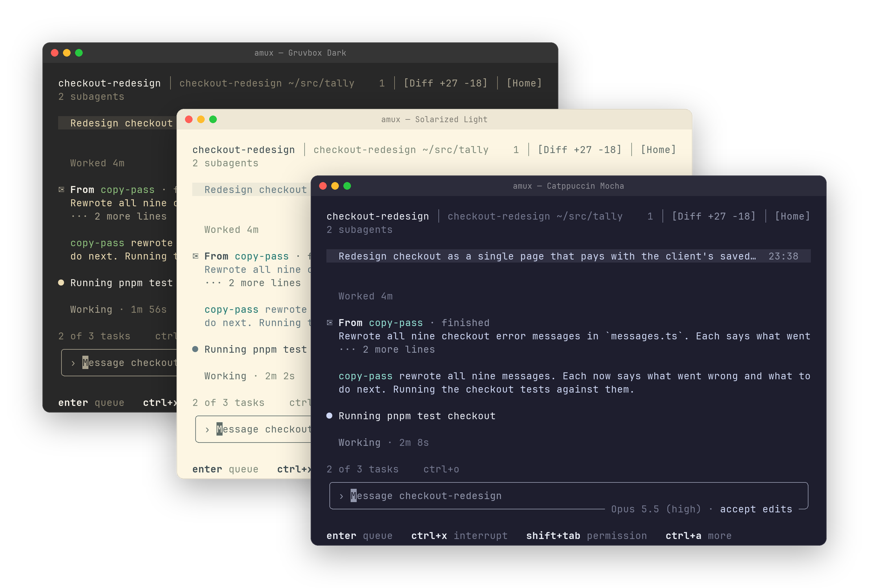Click the status dot beside Running pnpm test checkout
Image resolution: width=869 pixels, height=588 pixels.
click(x=329, y=416)
